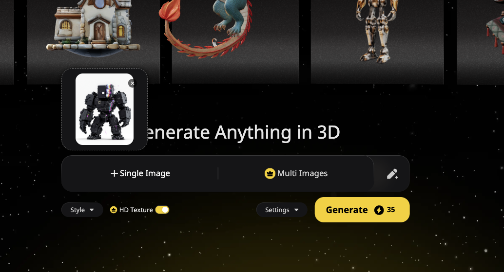The image size is (504, 272).
Task: Toggle the HD Texture switch off
Action: click(x=162, y=210)
